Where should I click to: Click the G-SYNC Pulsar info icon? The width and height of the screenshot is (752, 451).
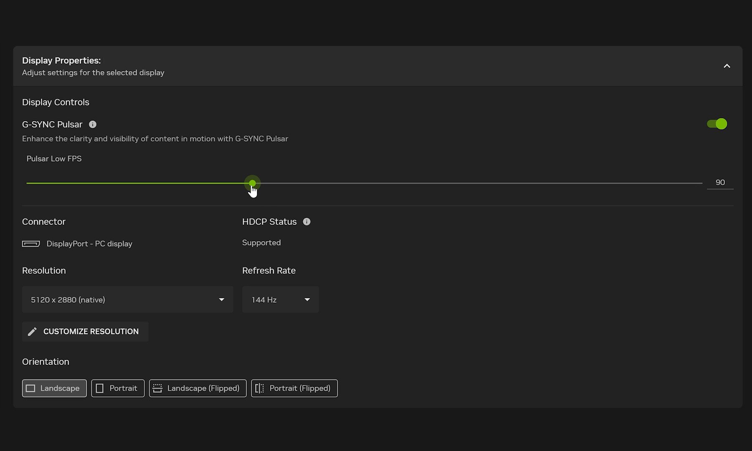pos(93,124)
